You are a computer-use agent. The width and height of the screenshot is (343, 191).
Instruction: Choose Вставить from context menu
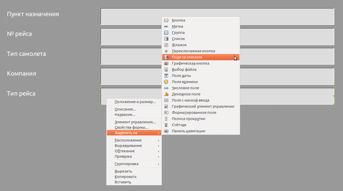coord(134,182)
